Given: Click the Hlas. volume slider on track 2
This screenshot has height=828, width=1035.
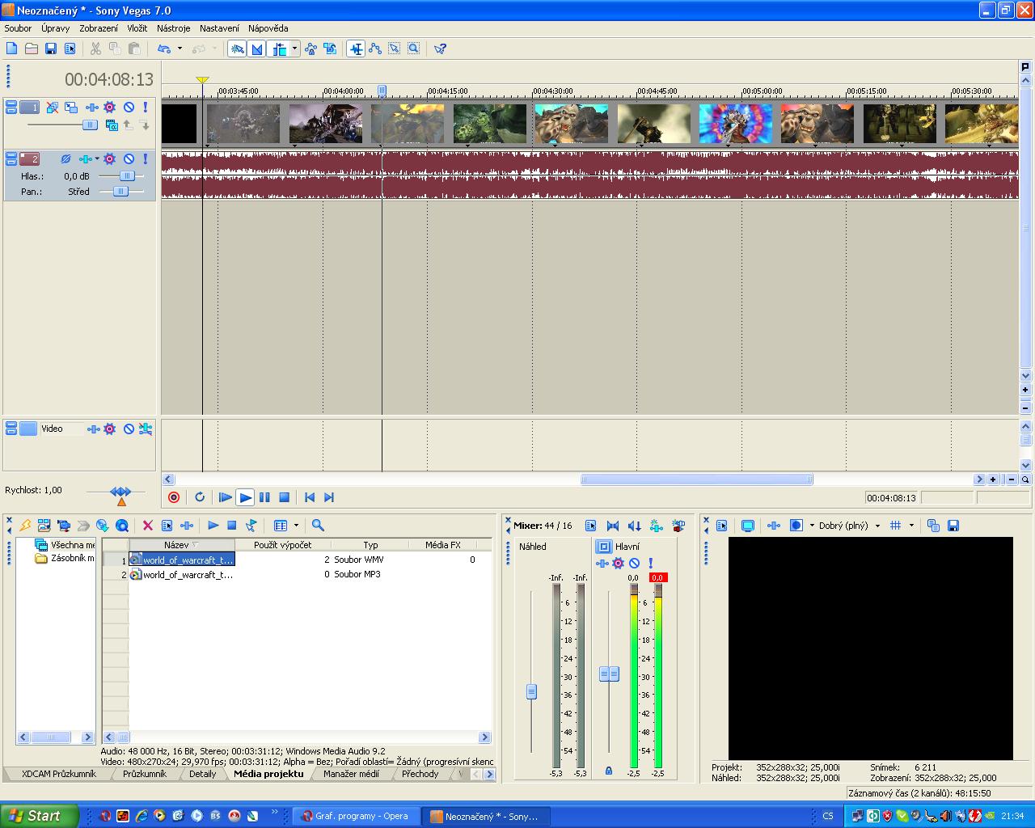Looking at the screenshot, I should [127, 175].
